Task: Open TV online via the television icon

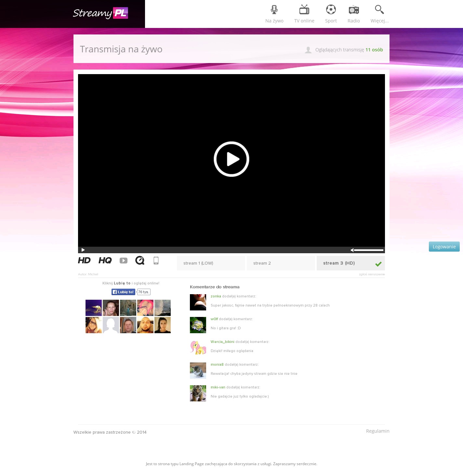Action: point(304,10)
